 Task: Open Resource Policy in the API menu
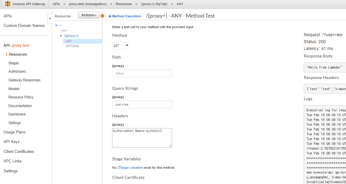click(x=21, y=97)
